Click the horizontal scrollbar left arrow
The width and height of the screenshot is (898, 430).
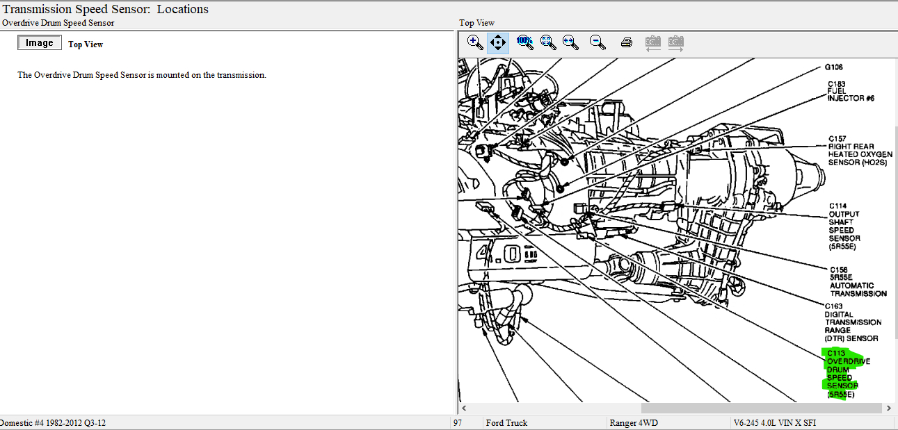pyautogui.click(x=464, y=408)
